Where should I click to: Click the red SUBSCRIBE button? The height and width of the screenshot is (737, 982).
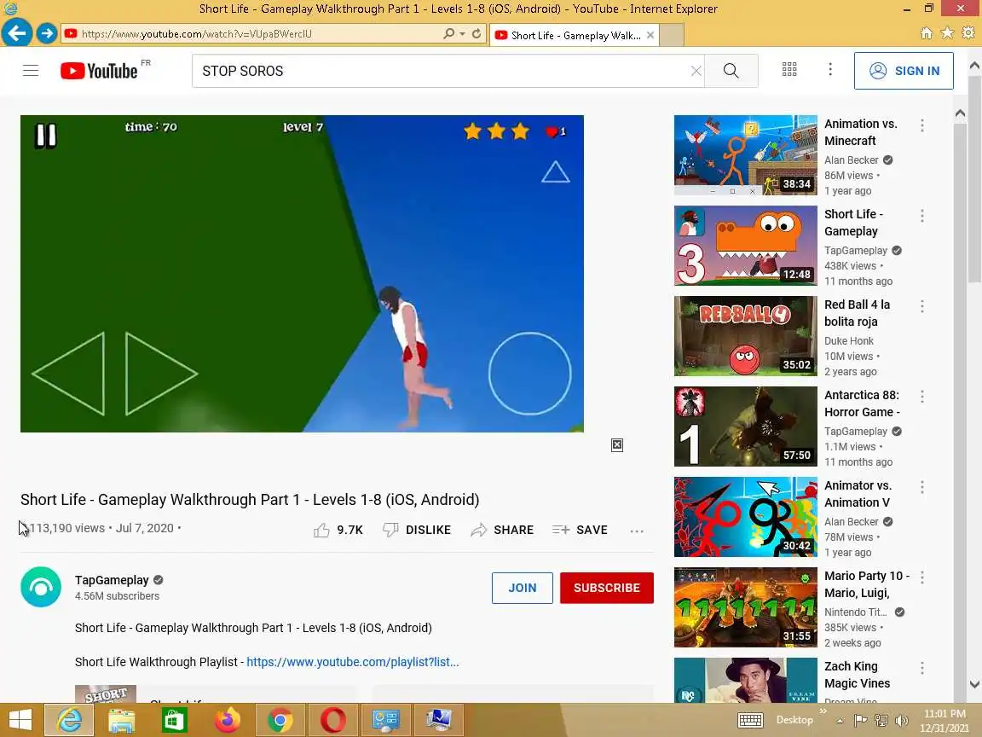[x=607, y=588]
